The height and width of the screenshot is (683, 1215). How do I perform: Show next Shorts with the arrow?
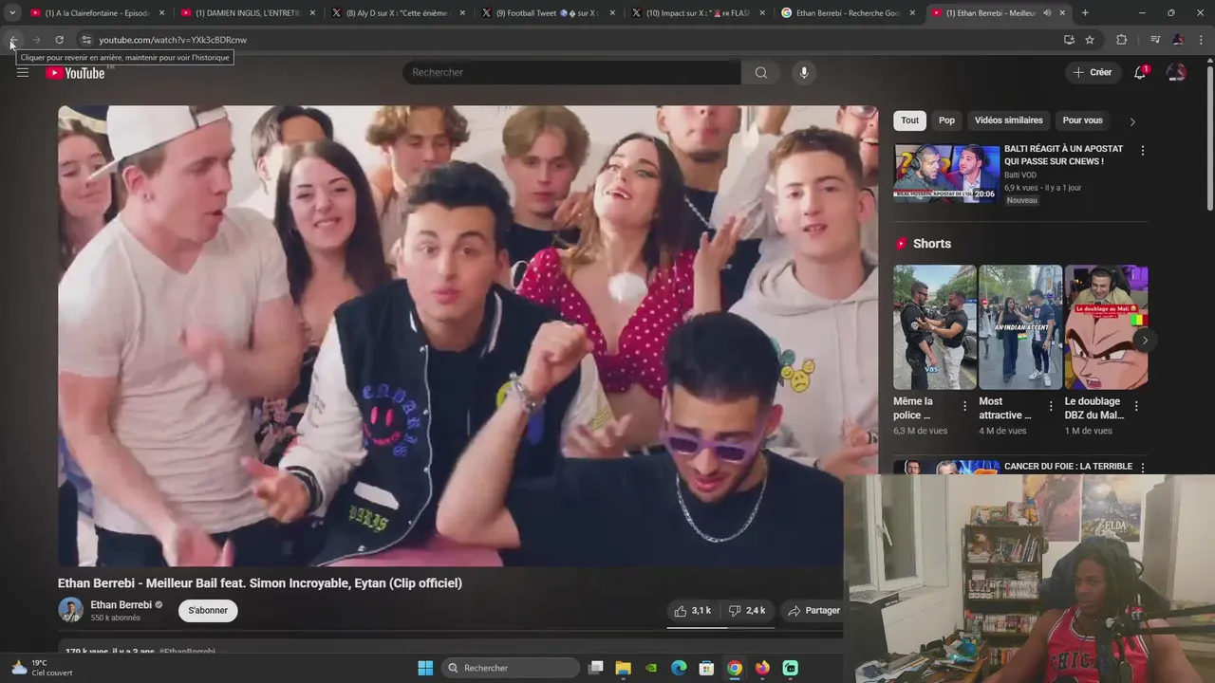pyautogui.click(x=1145, y=340)
